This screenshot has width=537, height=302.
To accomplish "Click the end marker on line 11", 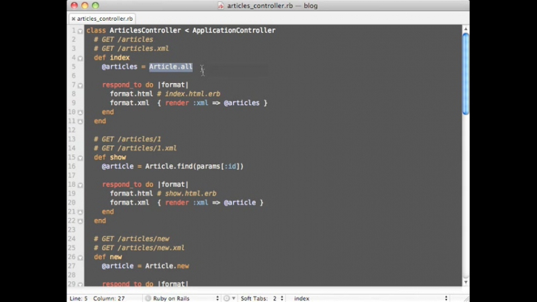I will pyautogui.click(x=80, y=122).
